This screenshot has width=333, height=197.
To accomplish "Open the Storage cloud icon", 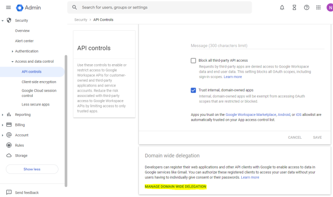I will coord(9,156).
